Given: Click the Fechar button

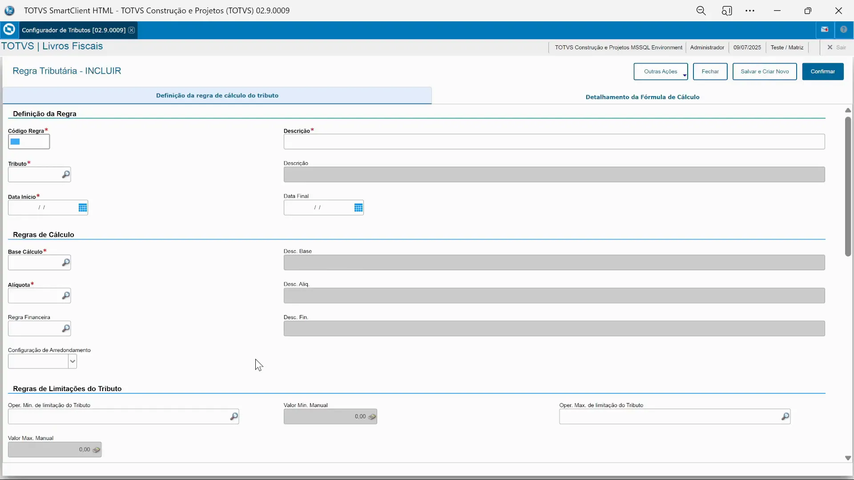Looking at the screenshot, I should click(710, 72).
